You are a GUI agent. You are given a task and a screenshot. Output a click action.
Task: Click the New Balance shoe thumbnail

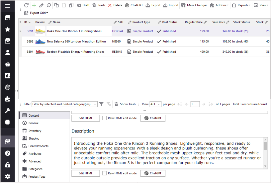pyautogui.click(x=40, y=41)
